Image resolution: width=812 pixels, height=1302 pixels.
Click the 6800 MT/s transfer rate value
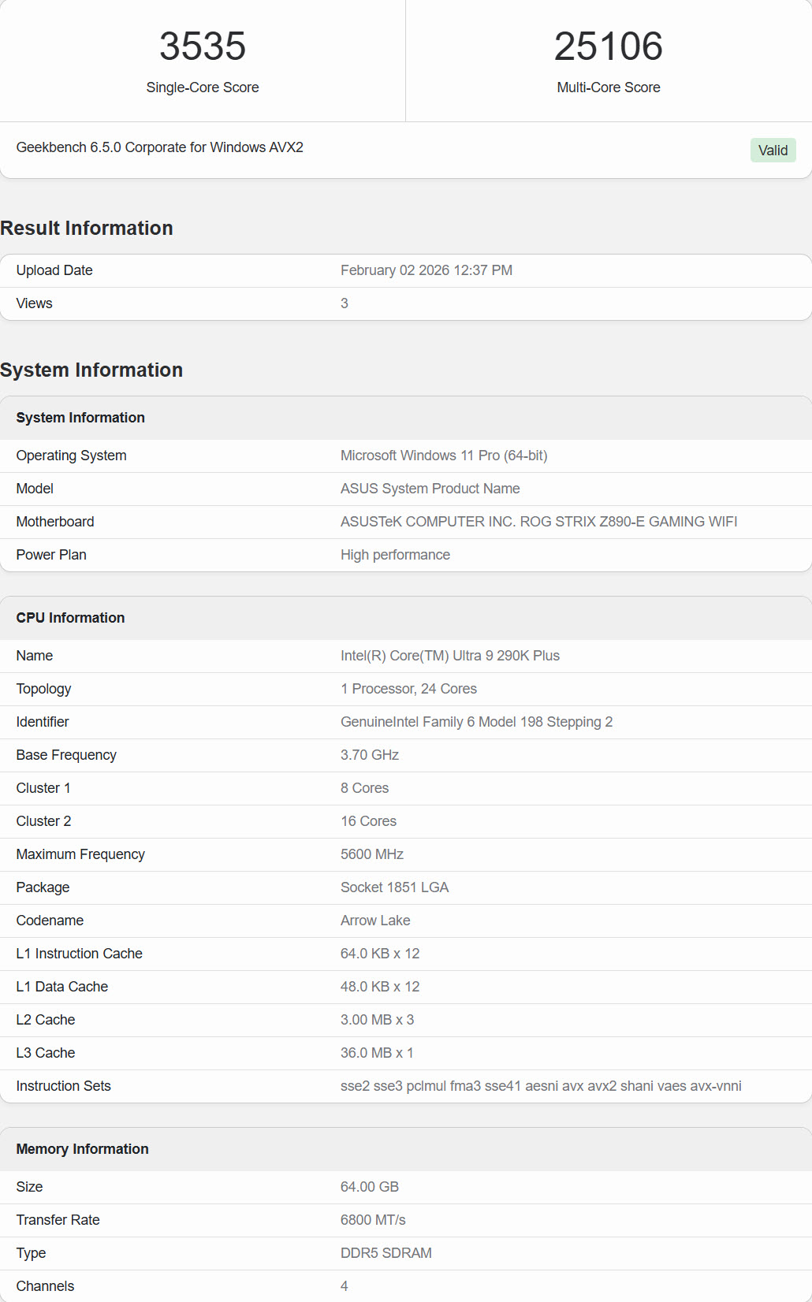pyautogui.click(x=373, y=1220)
